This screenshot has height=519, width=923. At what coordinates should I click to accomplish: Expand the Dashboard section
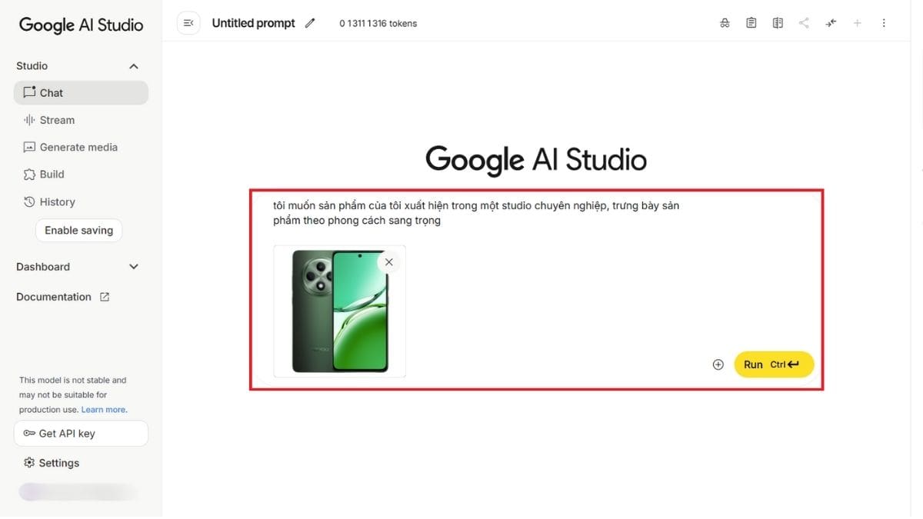coord(78,267)
